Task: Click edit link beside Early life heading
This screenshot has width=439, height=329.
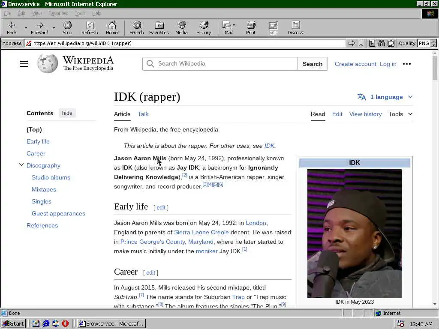Action: tap(161, 208)
